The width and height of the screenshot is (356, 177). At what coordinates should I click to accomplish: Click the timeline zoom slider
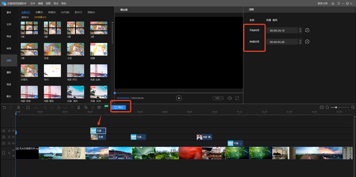340,107
